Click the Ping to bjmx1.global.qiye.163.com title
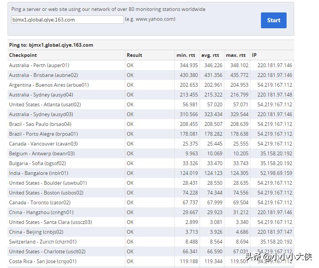Image resolution: width=319 pixels, height=268 pixels. point(51,45)
